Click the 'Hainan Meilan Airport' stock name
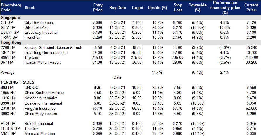The height and width of the screenshot is (136, 261). tap(43, 63)
